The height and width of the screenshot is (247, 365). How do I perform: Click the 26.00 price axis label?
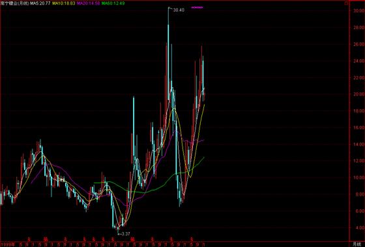358,44
